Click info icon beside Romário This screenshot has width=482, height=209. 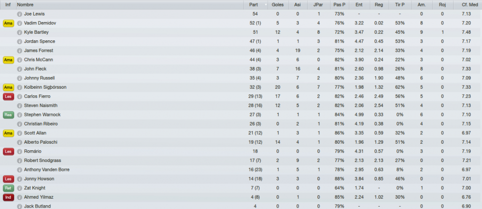coord(20,151)
